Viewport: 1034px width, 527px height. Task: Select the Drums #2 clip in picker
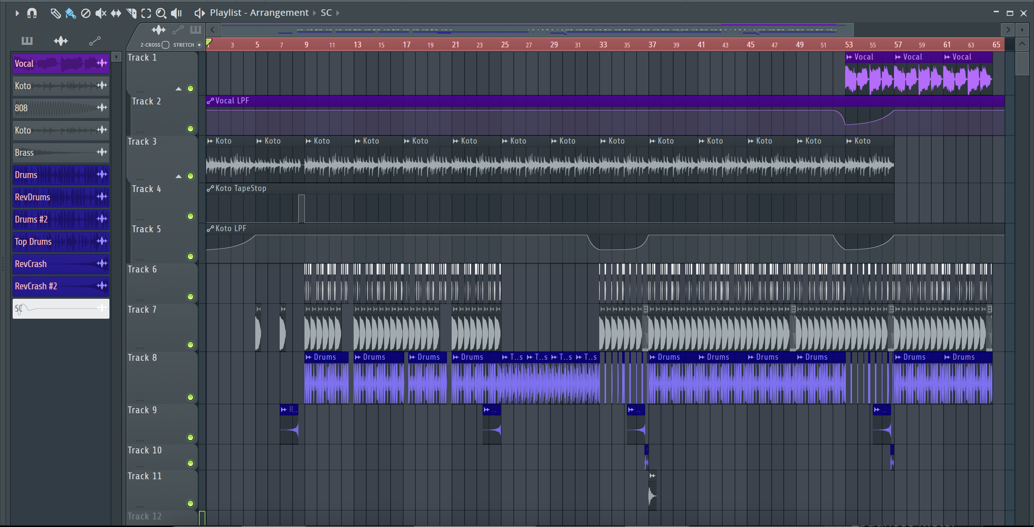[61, 220]
